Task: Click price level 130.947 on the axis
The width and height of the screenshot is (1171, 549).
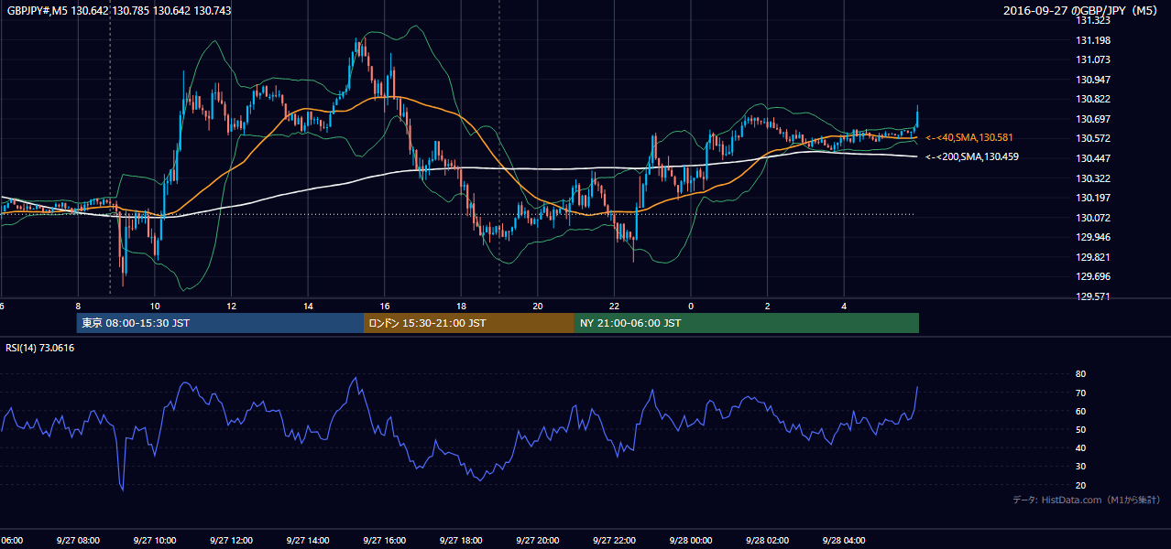Action: (1094, 80)
